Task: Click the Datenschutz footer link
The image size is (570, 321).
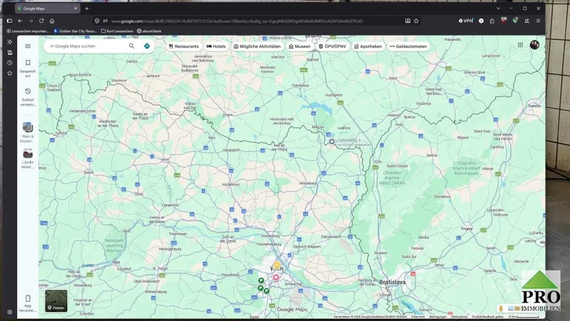Action: click(459, 317)
